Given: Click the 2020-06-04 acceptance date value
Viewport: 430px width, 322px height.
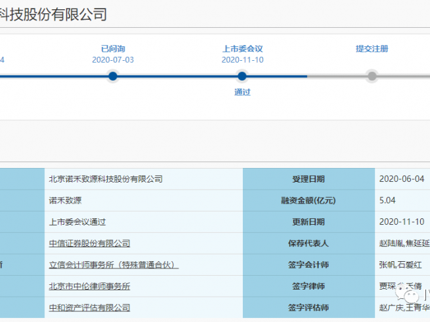Looking at the screenshot, I should [402, 179].
